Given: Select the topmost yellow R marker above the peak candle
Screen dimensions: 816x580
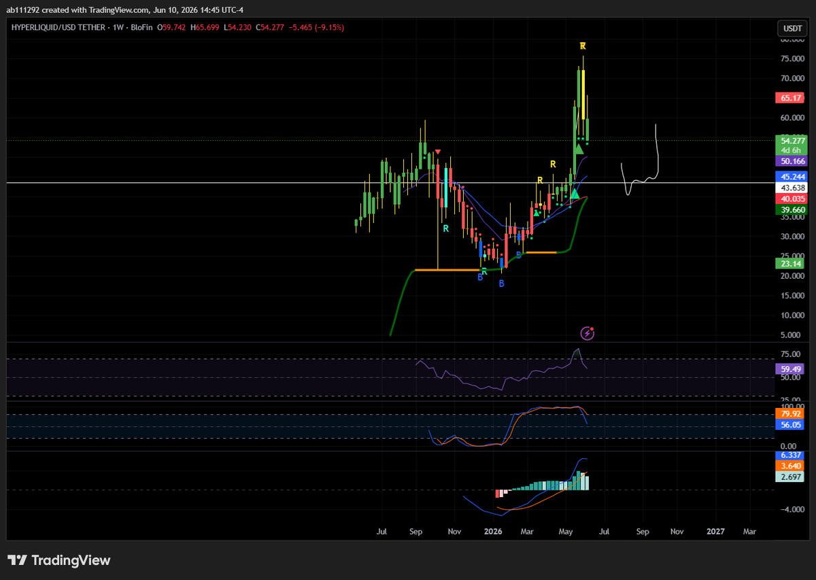Looking at the screenshot, I should click(x=583, y=46).
